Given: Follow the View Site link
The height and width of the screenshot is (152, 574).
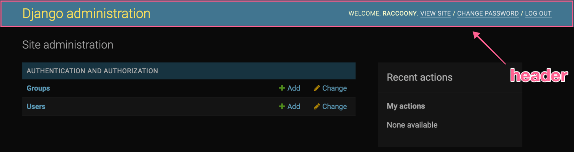Looking at the screenshot, I should [435, 13].
